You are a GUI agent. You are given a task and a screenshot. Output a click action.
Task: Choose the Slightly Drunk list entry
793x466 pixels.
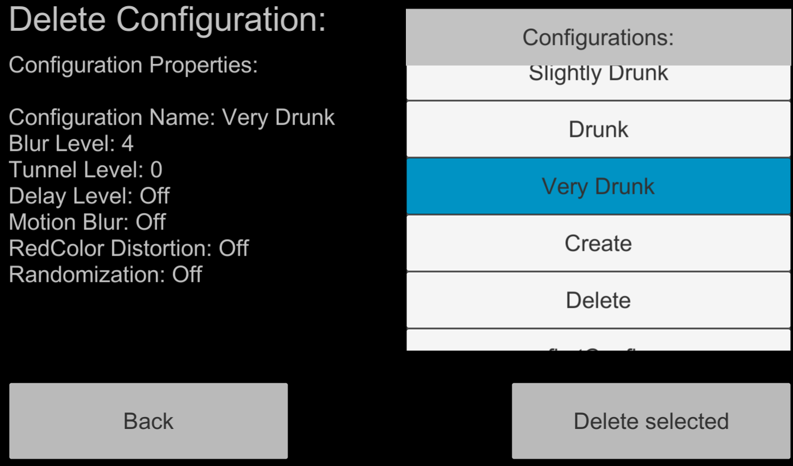point(598,83)
